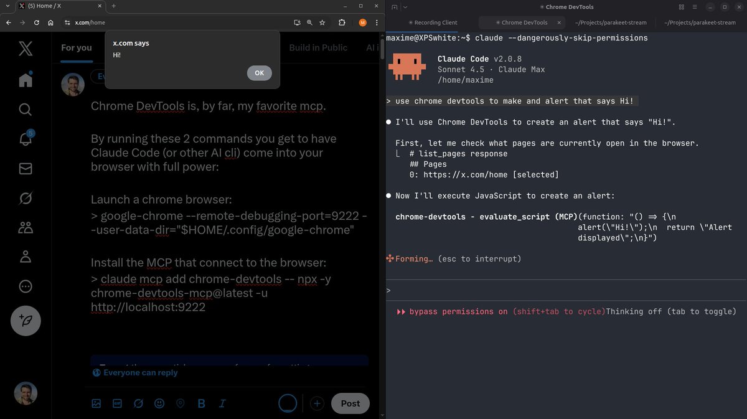Click the audience dropdown above the composer

coord(98,77)
